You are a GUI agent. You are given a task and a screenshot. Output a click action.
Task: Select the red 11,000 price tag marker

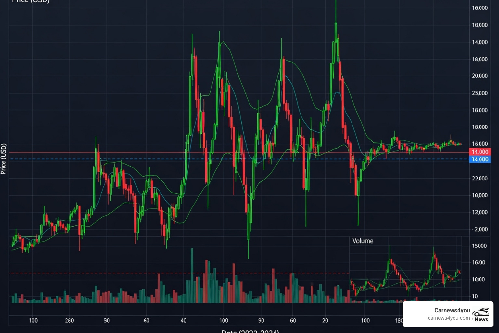coord(480,152)
